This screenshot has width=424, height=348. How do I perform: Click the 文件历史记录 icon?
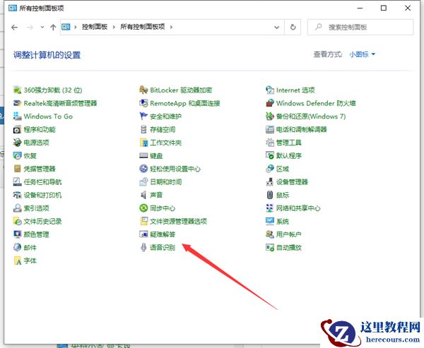point(17,221)
